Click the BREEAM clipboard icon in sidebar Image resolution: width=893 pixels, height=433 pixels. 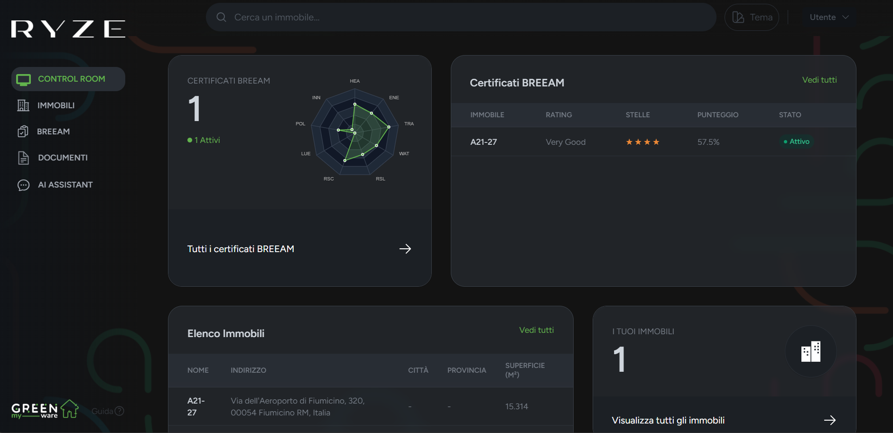(23, 132)
